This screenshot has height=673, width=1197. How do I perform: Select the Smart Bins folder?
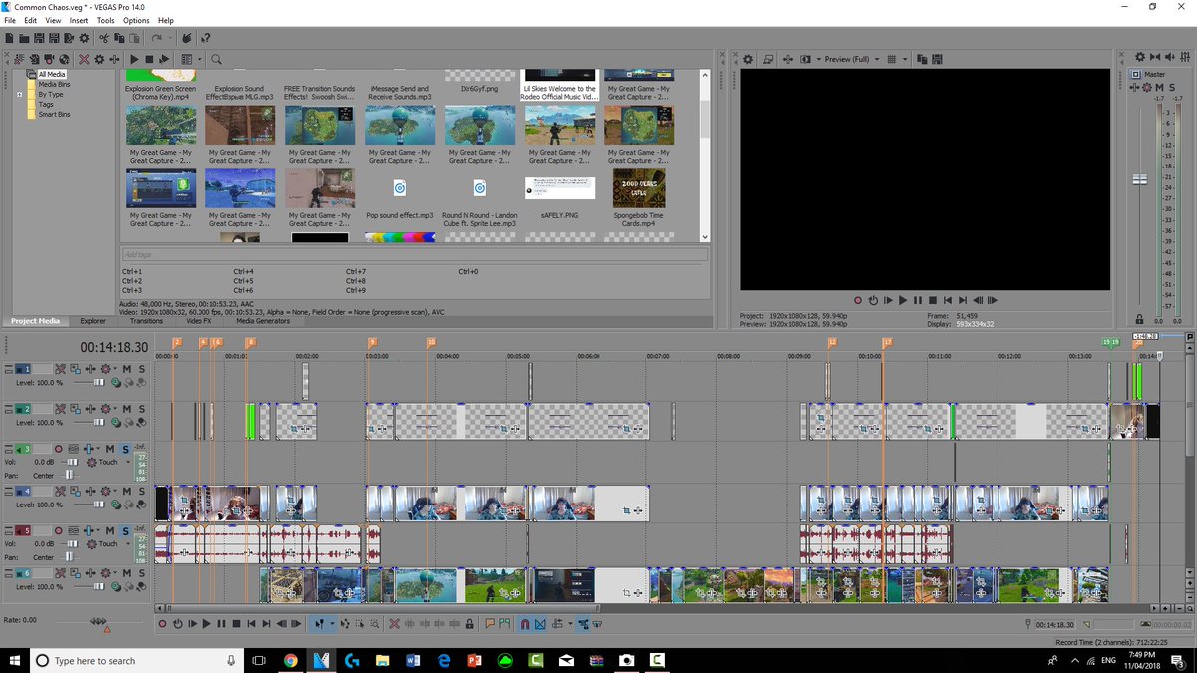(x=54, y=115)
